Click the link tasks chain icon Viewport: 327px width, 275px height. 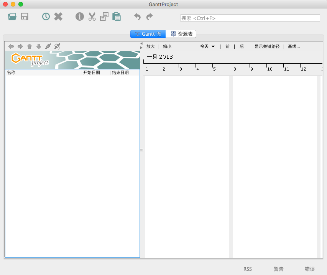click(x=48, y=46)
